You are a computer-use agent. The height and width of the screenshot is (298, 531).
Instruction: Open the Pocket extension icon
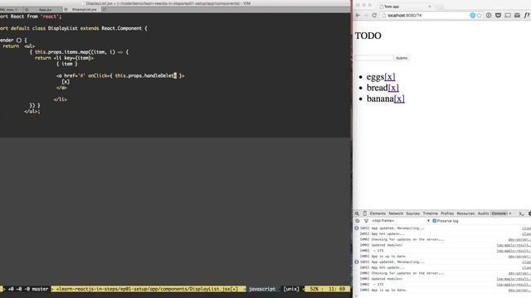pyautogui.click(x=498, y=15)
